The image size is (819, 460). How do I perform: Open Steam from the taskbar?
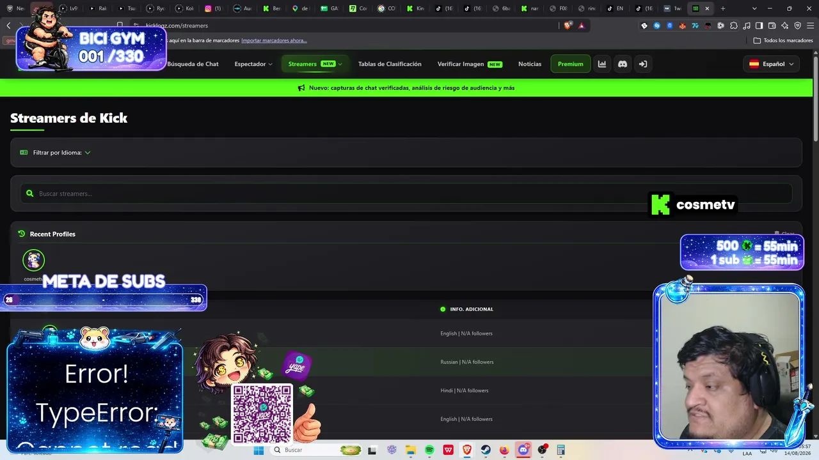[486, 450]
